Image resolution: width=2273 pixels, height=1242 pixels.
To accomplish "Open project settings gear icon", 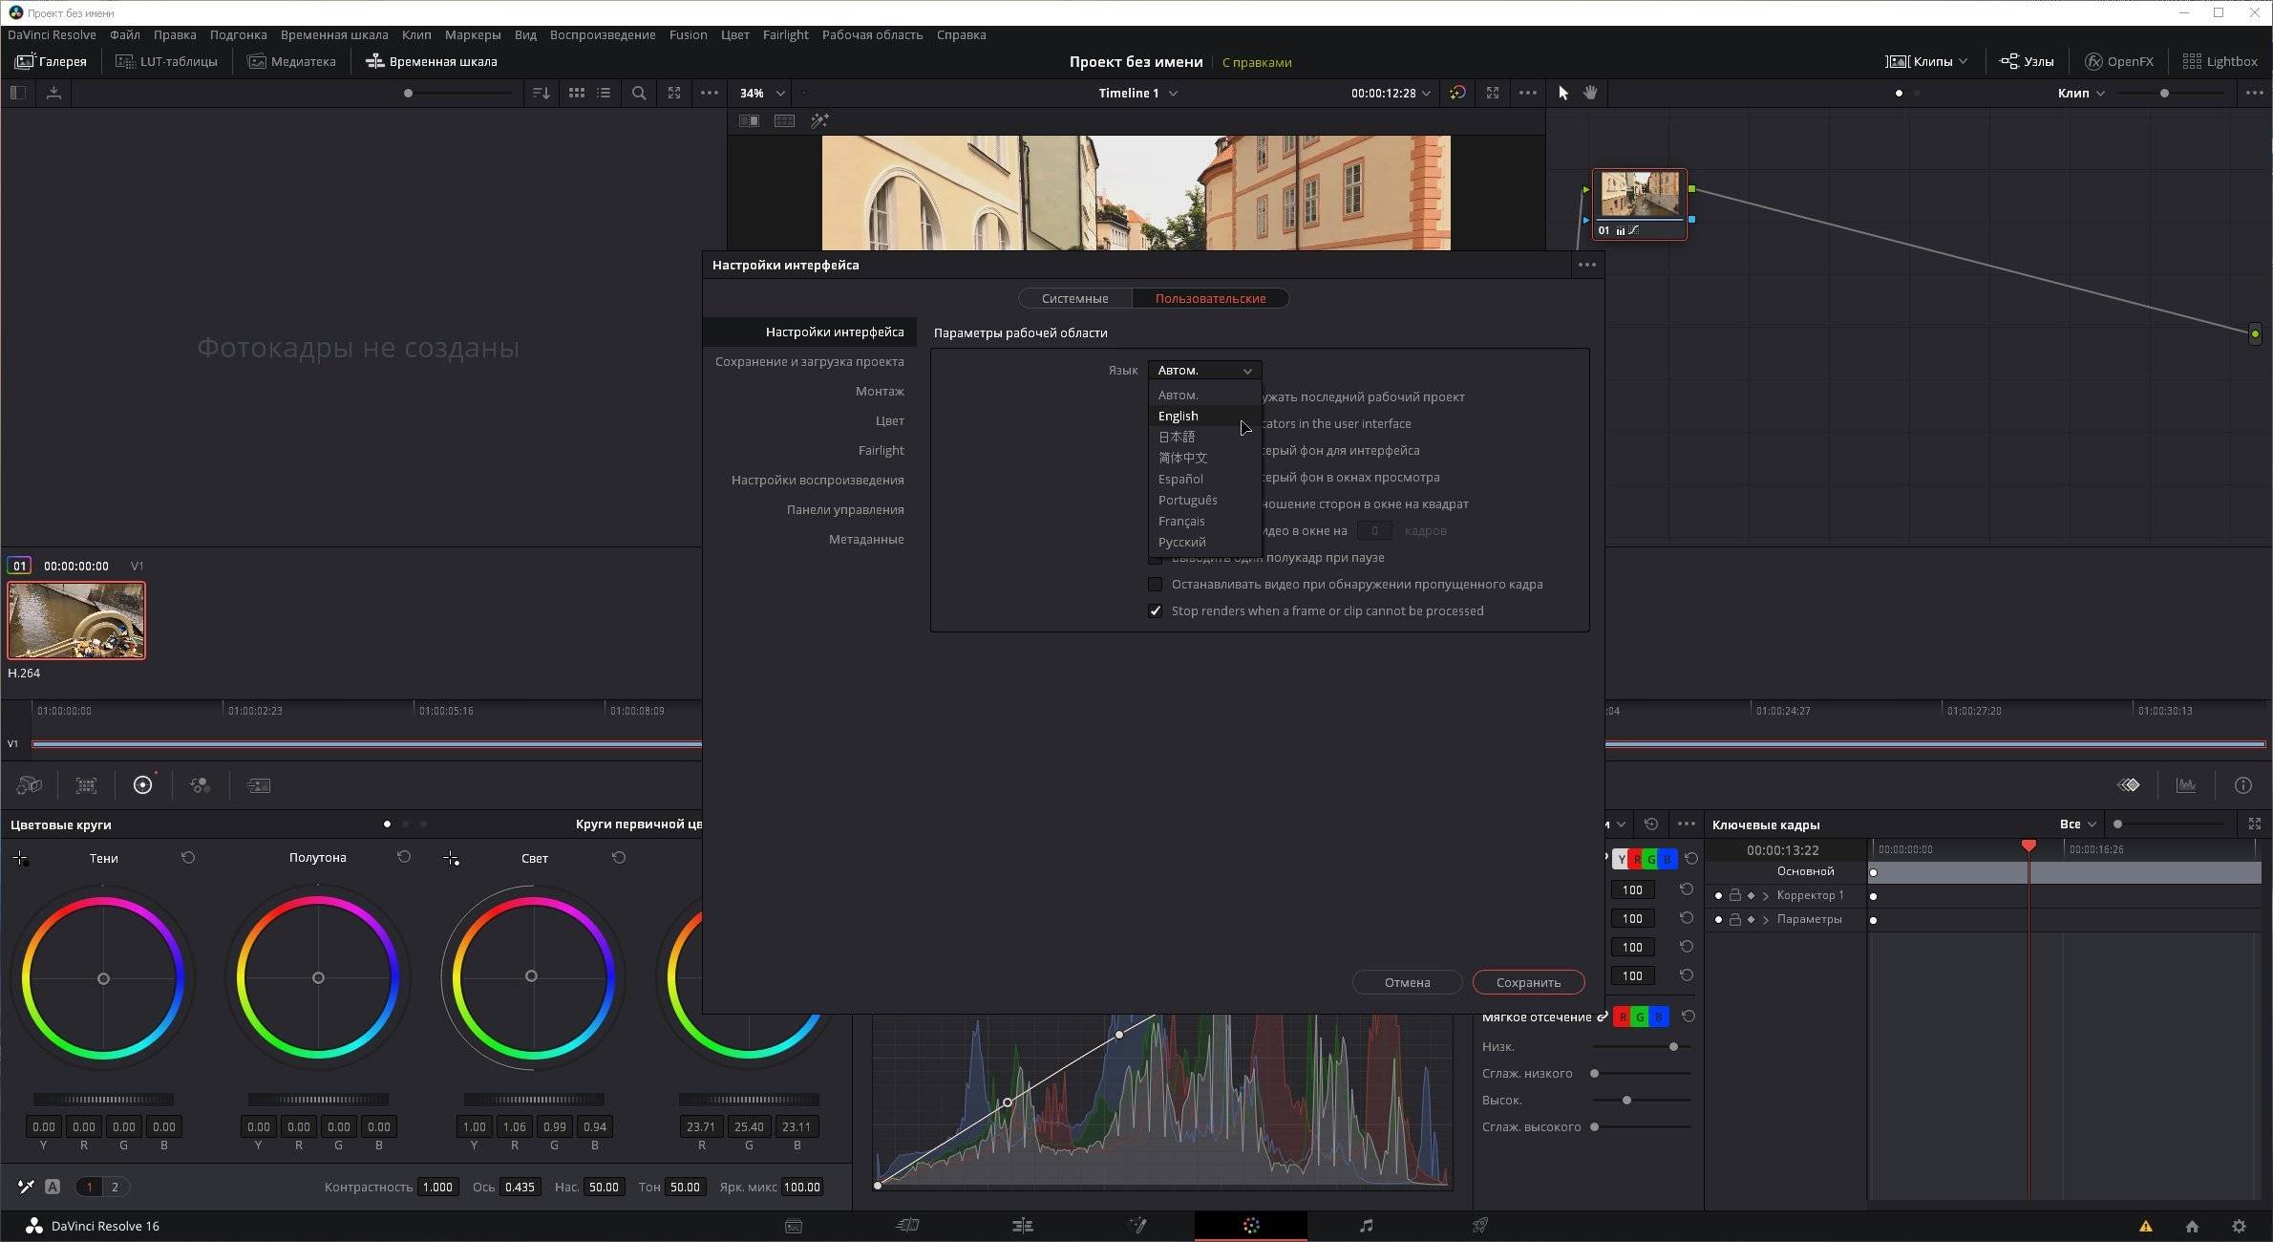I will [x=2239, y=1227].
